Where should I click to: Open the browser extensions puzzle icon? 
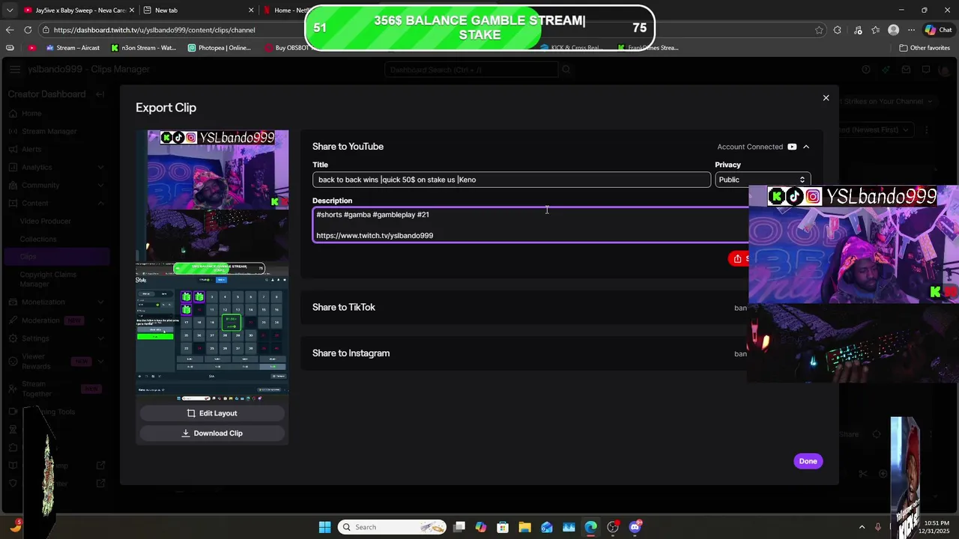[838, 30]
